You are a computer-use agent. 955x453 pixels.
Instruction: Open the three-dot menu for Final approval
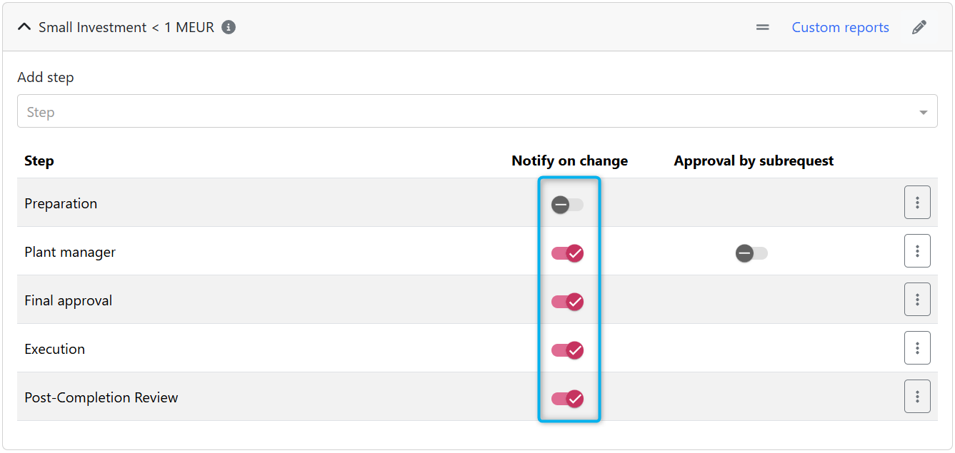(x=917, y=300)
